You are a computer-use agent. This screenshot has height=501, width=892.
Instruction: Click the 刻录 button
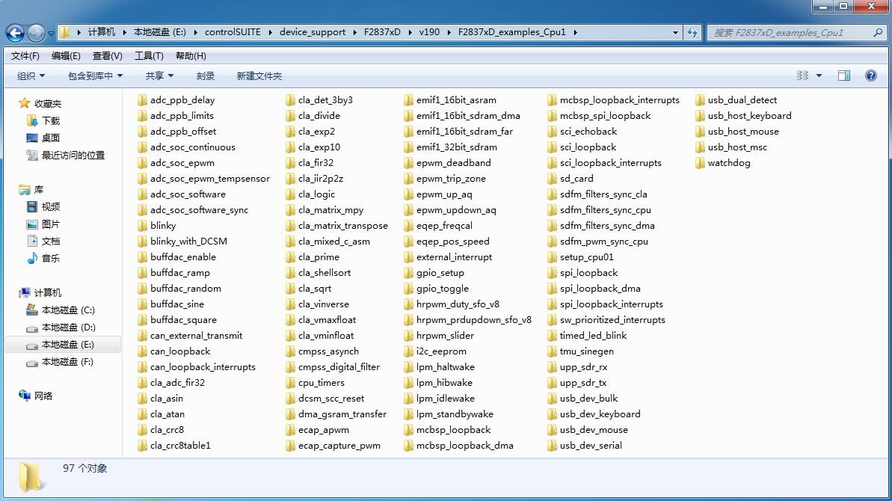[x=206, y=76]
